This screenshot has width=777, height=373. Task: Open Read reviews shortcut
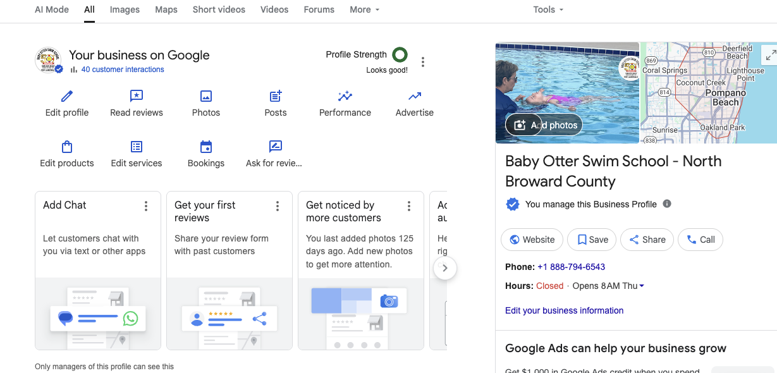(x=137, y=104)
